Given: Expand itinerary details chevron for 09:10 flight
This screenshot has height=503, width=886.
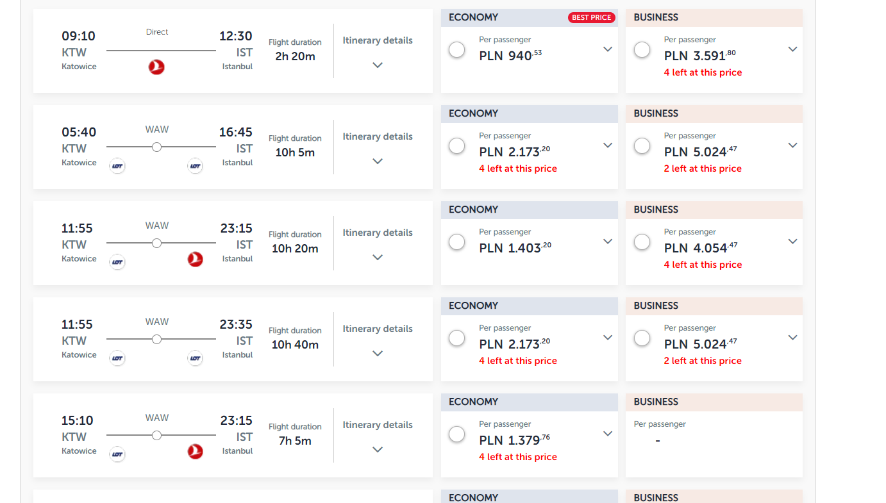Looking at the screenshot, I should (378, 65).
